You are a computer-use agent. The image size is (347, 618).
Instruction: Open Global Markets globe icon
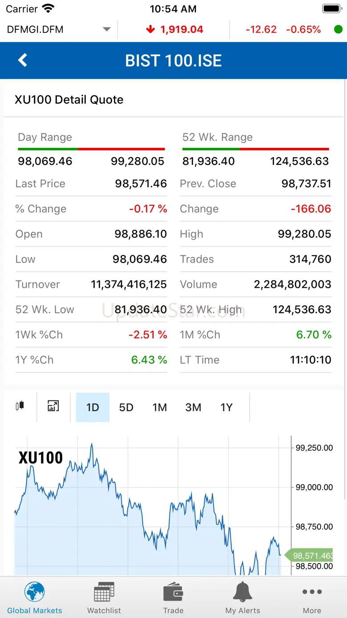tap(35, 593)
